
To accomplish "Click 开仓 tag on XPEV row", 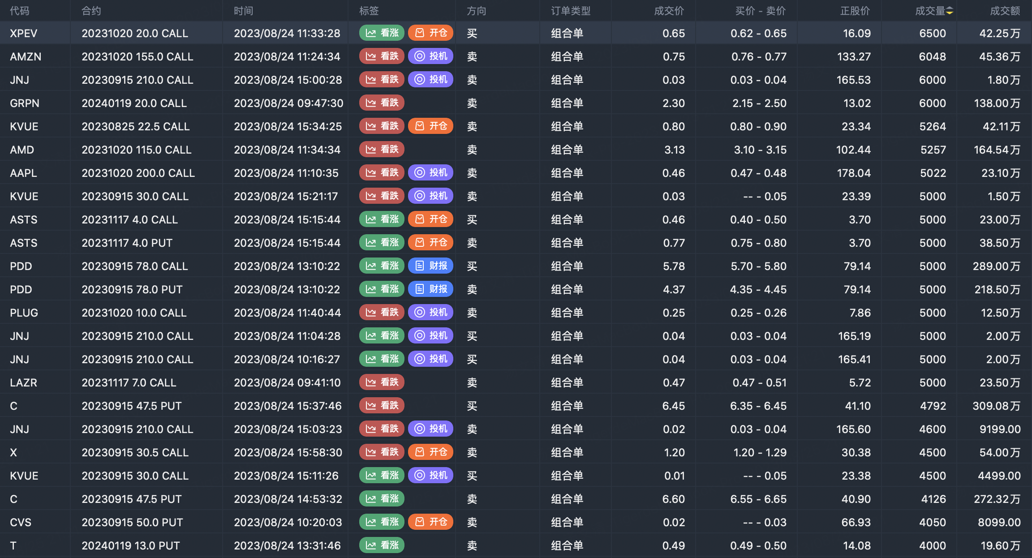I will pos(431,33).
